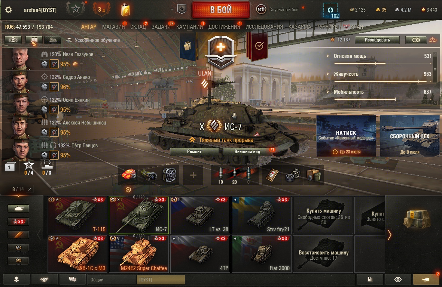442x287 pixels.
Task: Open the gold premium shop bag icon
Action: 125,10
